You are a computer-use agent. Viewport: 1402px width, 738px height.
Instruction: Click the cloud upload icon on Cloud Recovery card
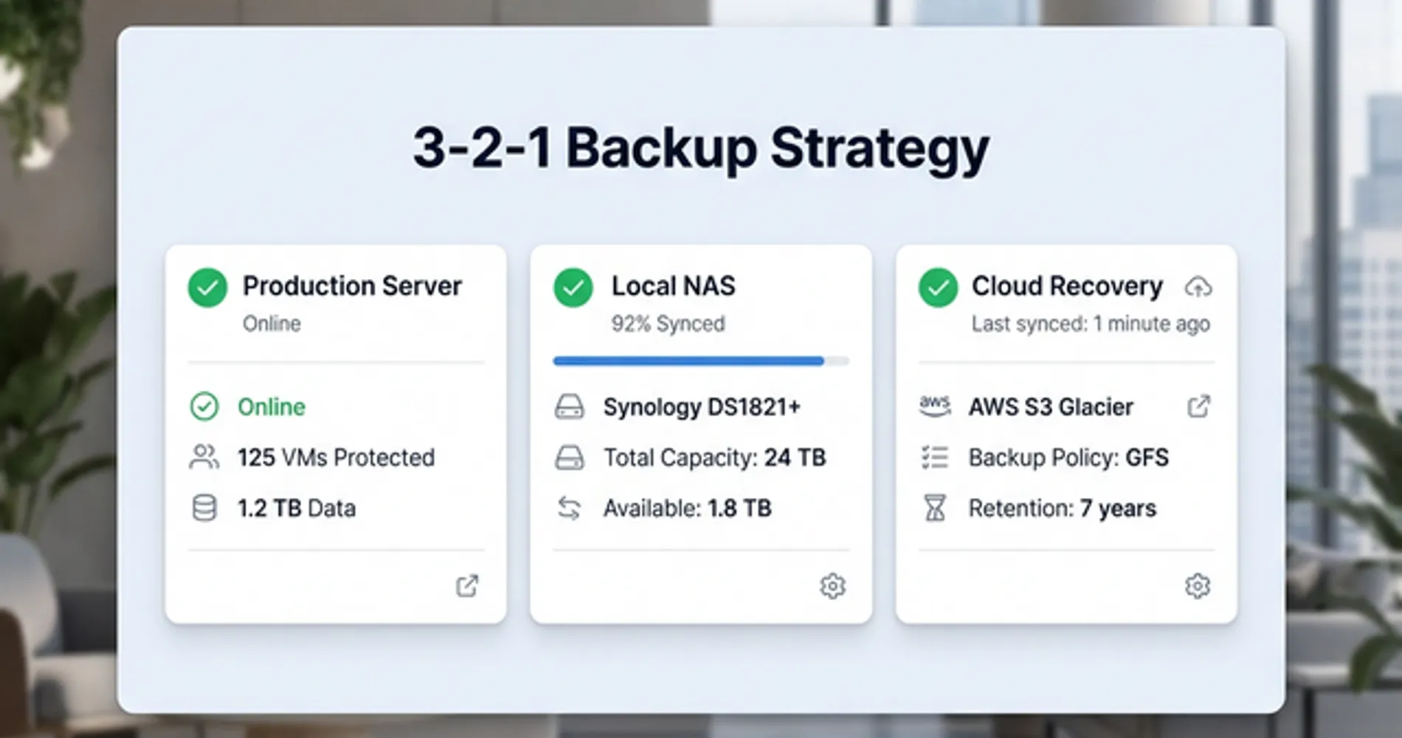(1200, 288)
